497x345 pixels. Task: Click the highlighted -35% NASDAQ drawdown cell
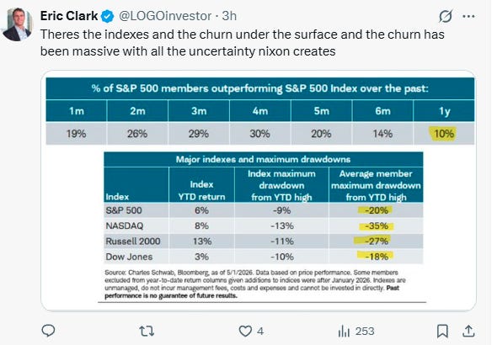pos(377,226)
